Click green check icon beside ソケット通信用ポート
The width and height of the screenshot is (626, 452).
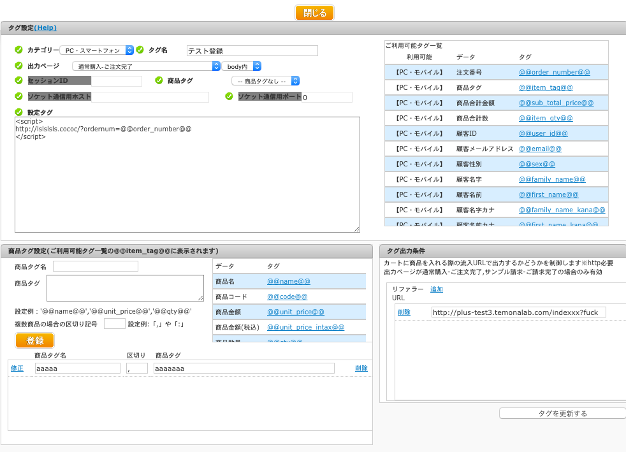click(x=229, y=96)
